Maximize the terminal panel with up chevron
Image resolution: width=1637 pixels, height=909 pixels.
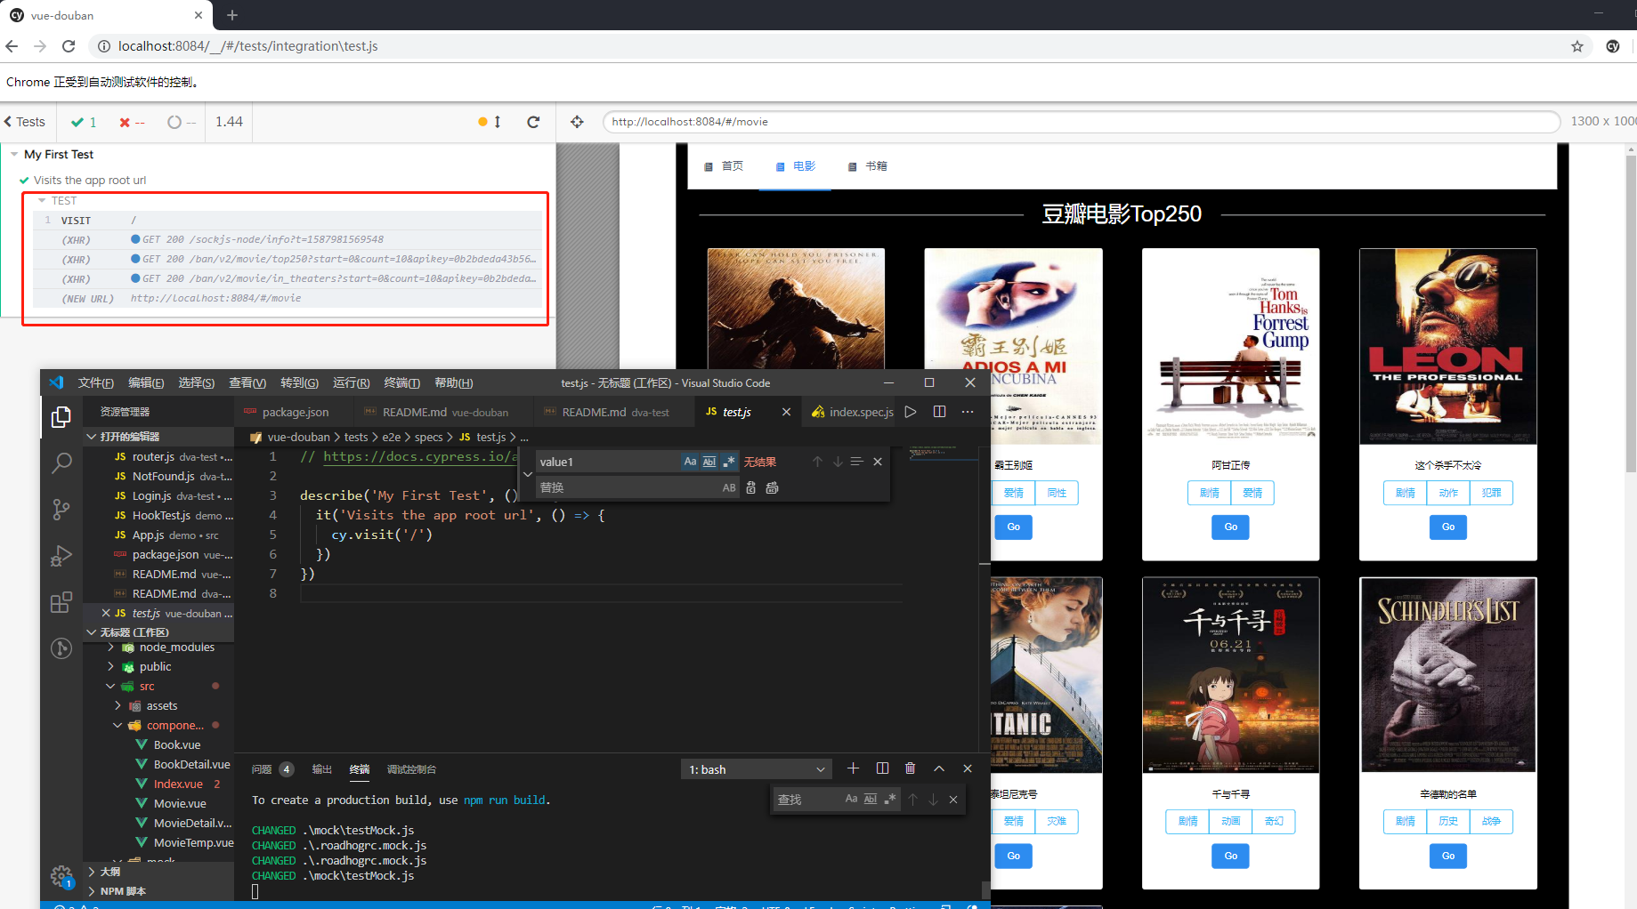click(x=939, y=768)
